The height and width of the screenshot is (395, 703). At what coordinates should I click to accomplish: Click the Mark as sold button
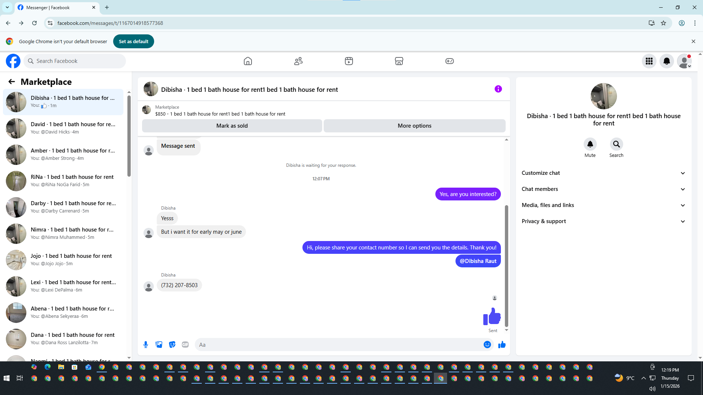(x=232, y=125)
